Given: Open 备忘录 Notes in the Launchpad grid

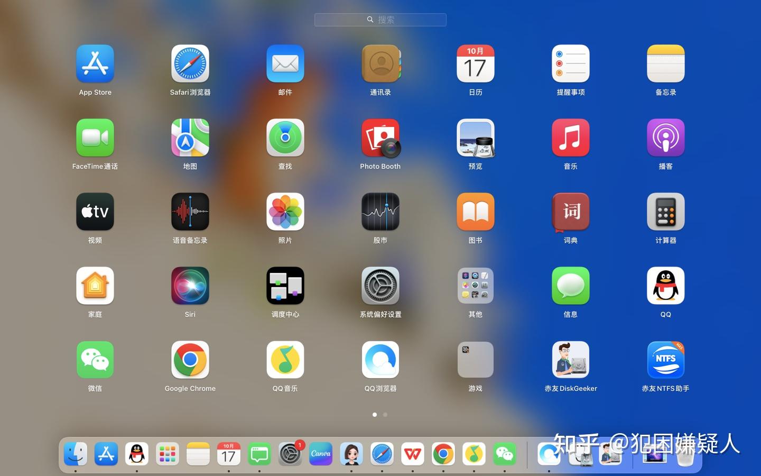Looking at the screenshot, I should click(x=666, y=63).
